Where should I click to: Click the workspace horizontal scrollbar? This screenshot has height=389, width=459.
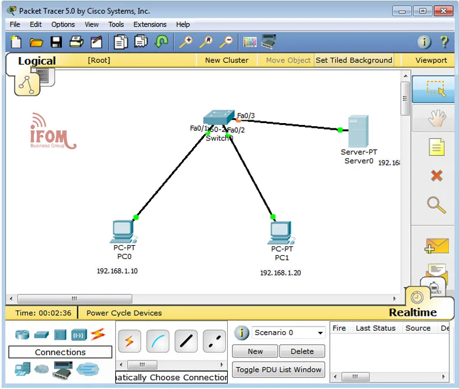pos(74,299)
